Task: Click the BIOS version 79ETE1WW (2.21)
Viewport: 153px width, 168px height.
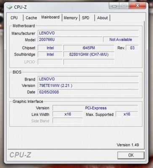Action: coord(88,85)
